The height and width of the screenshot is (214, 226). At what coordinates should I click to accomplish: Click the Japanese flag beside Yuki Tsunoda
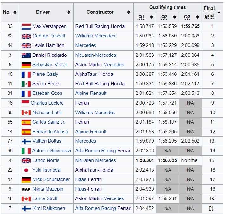tap(26, 170)
